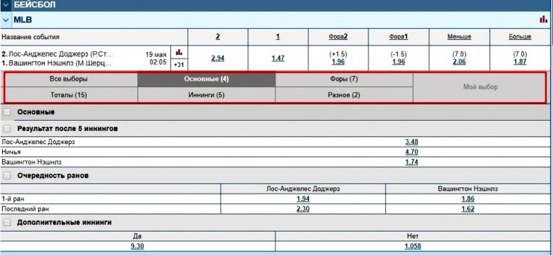Open the Иннинги (5) tab
This screenshot has height=255, width=553.
pos(206,95)
